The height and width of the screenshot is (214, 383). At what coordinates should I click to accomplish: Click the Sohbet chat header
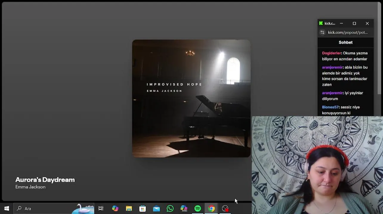pyautogui.click(x=345, y=43)
